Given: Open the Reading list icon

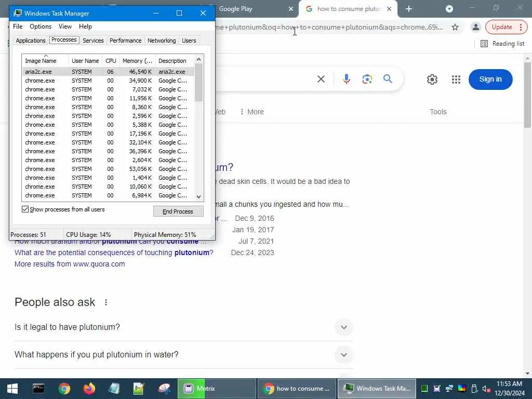Looking at the screenshot, I should (484, 44).
